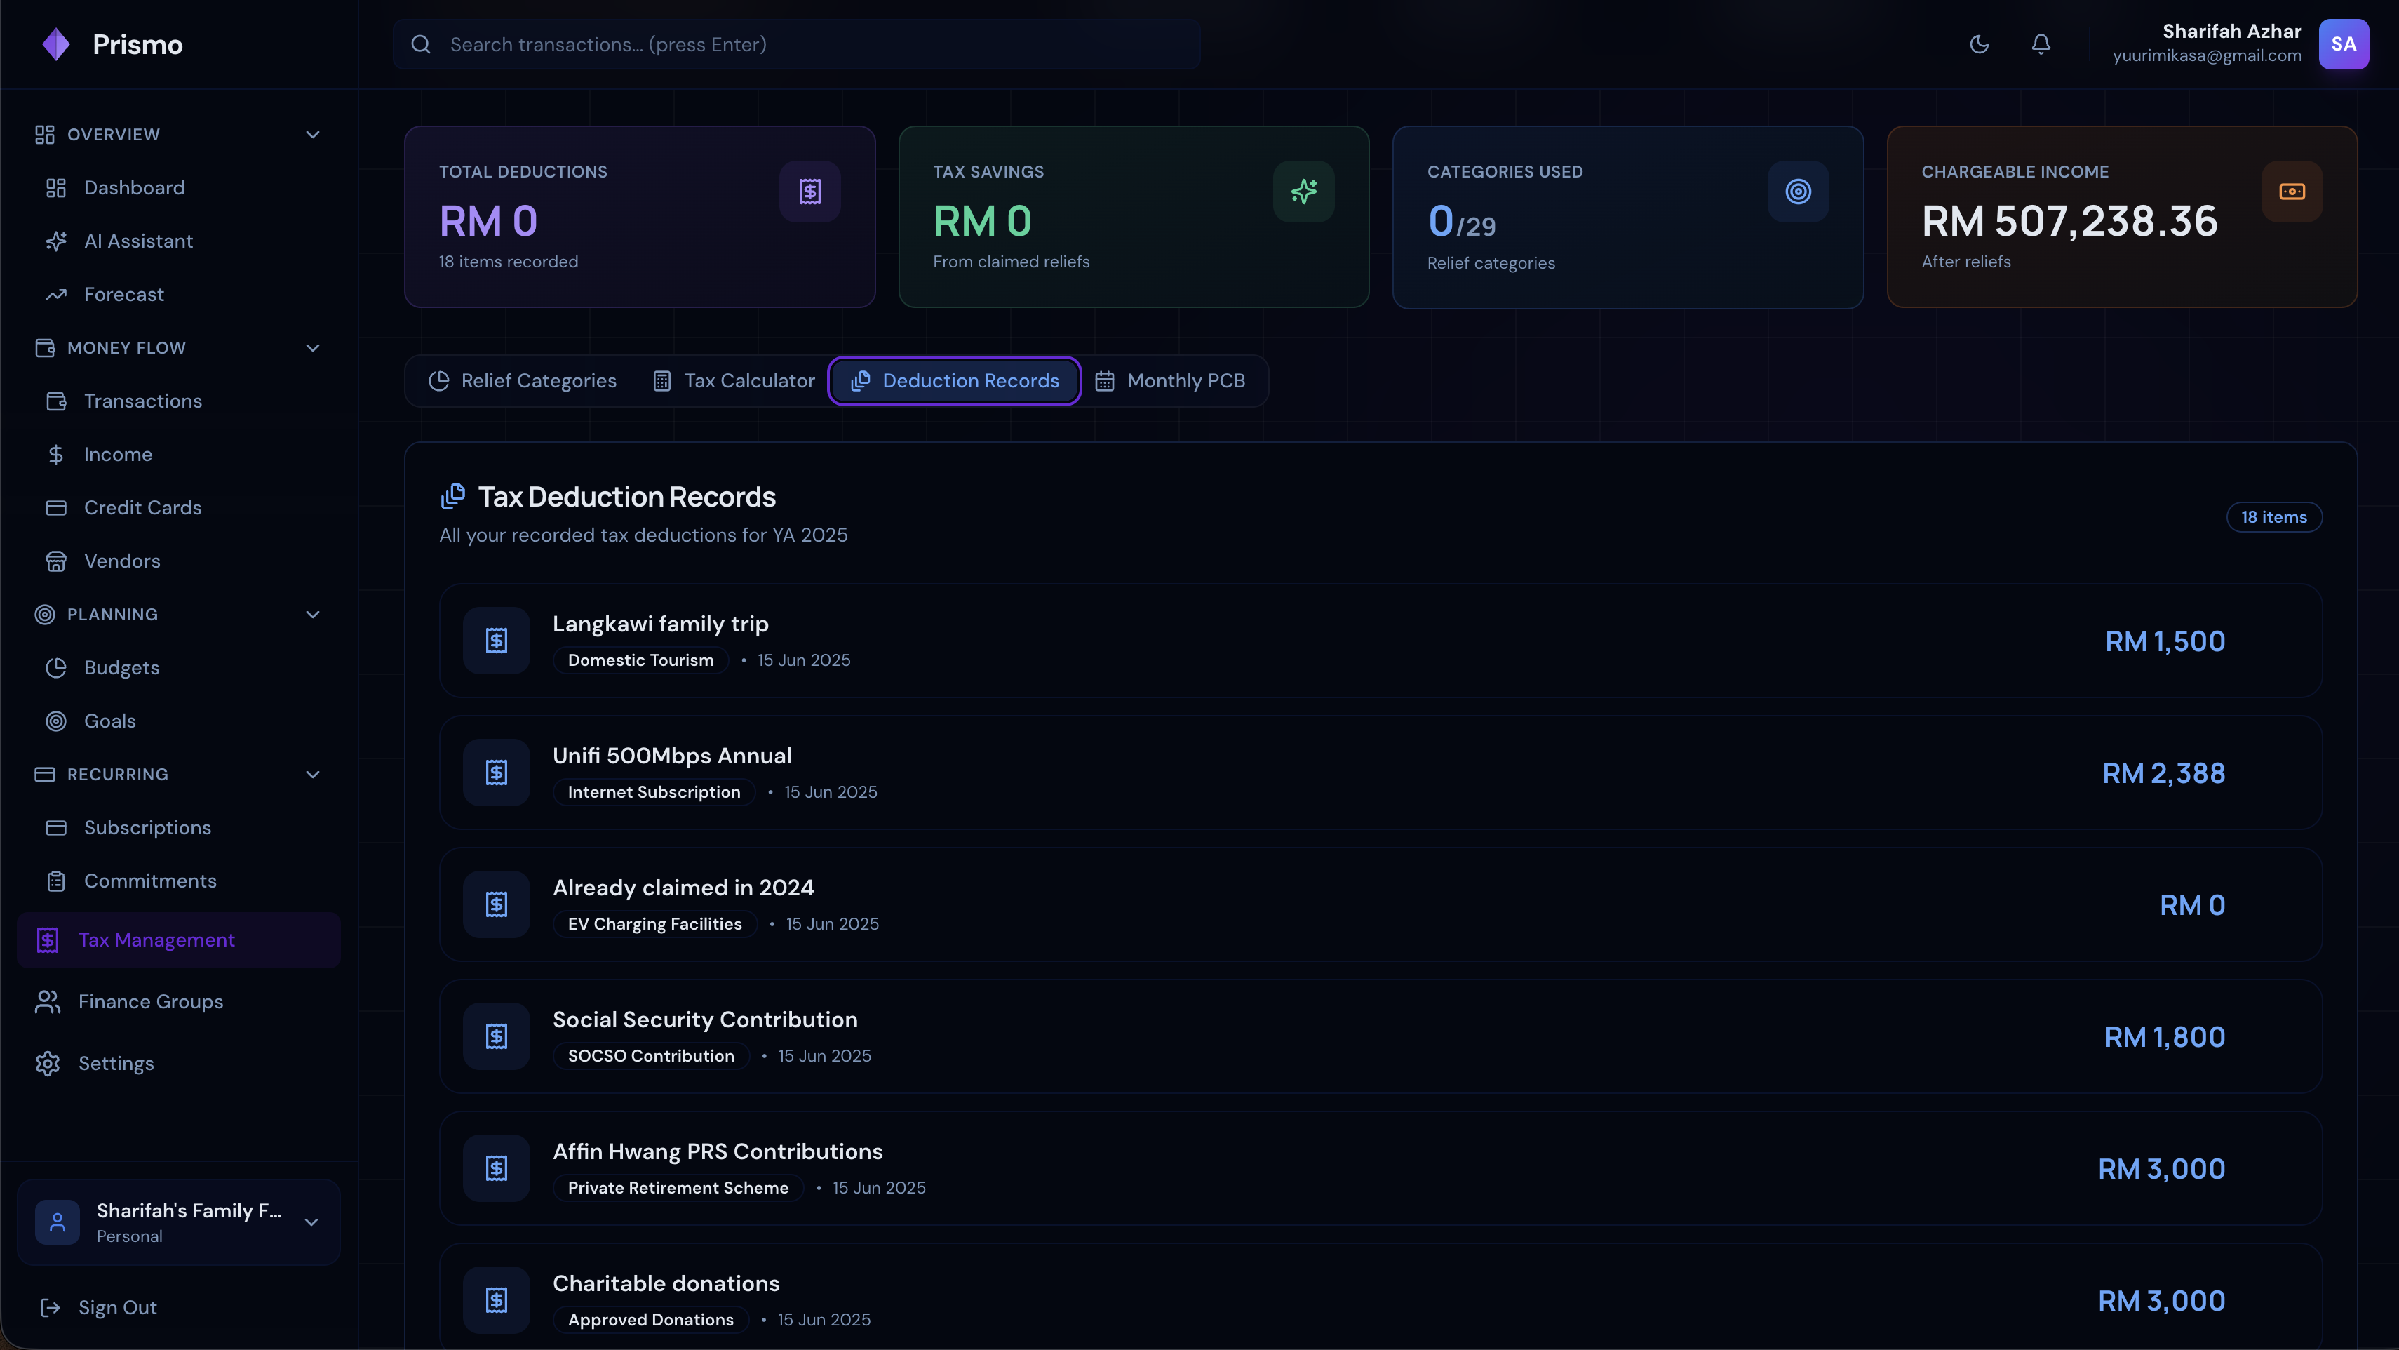Toggle dark mode with moon icon
The image size is (2399, 1350).
pyautogui.click(x=1979, y=44)
